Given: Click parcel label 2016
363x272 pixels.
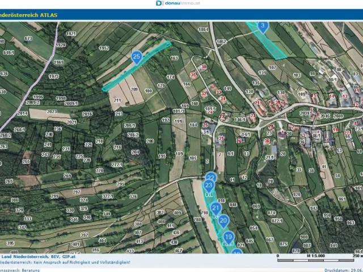Looking at the screenshot, I should [87, 114].
